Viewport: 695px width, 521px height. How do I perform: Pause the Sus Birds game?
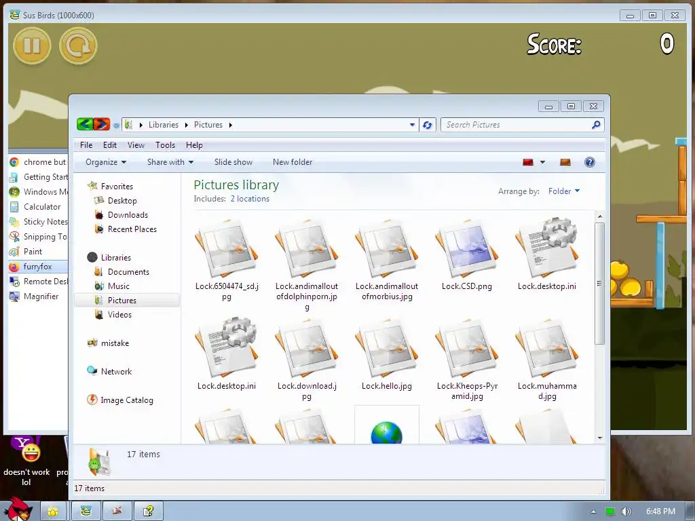point(32,45)
